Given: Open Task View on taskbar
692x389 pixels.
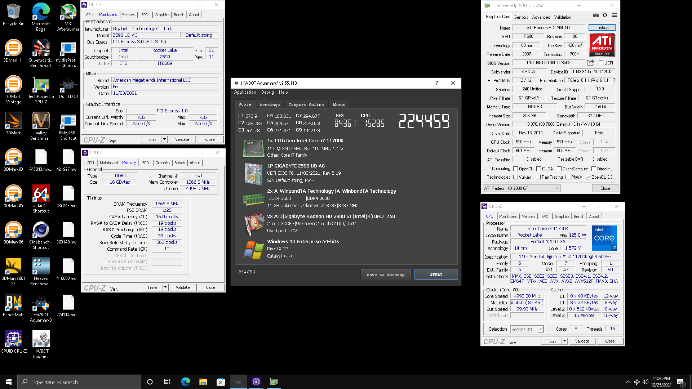Looking at the screenshot, I should (x=167, y=382).
